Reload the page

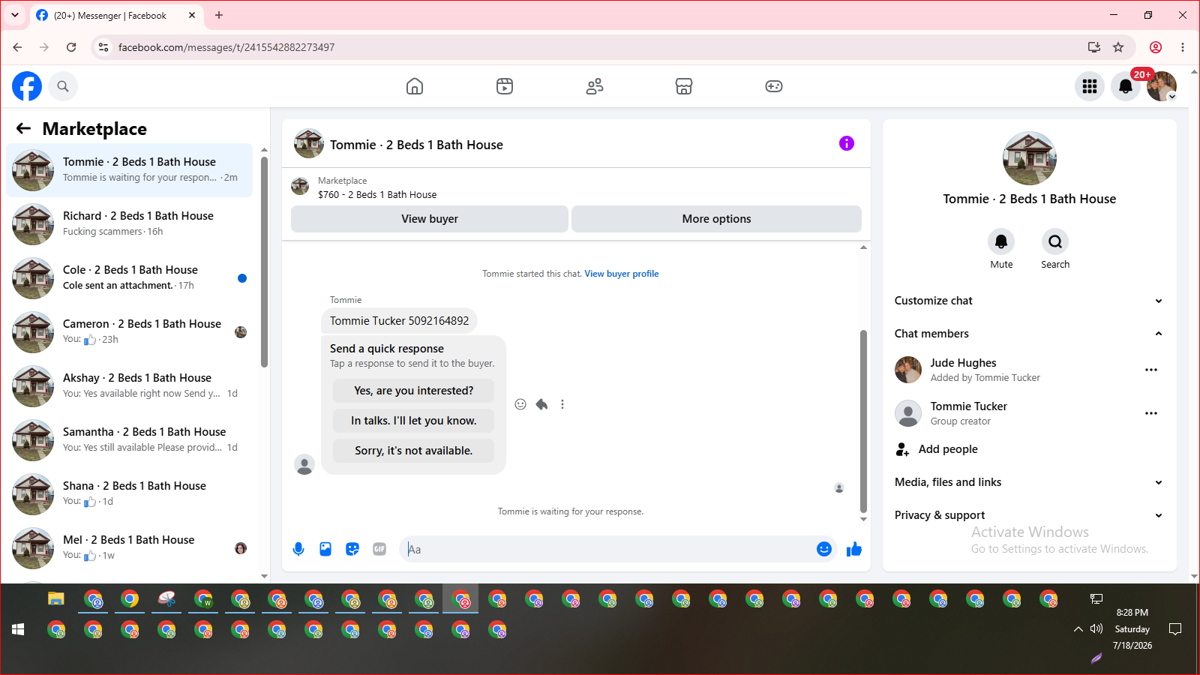coord(71,47)
